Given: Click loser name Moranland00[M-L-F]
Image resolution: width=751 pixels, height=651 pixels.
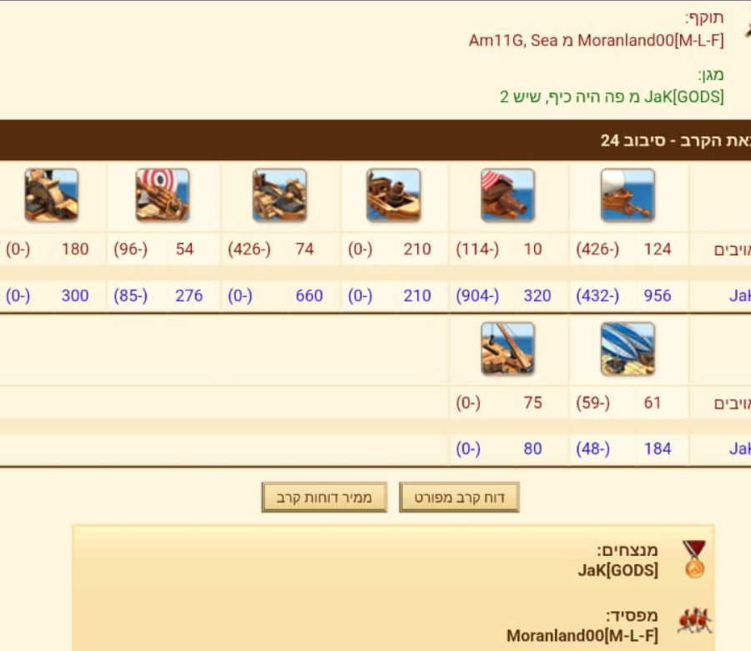Looking at the screenshot, I should pyautogui.click(x=582, y=636).
